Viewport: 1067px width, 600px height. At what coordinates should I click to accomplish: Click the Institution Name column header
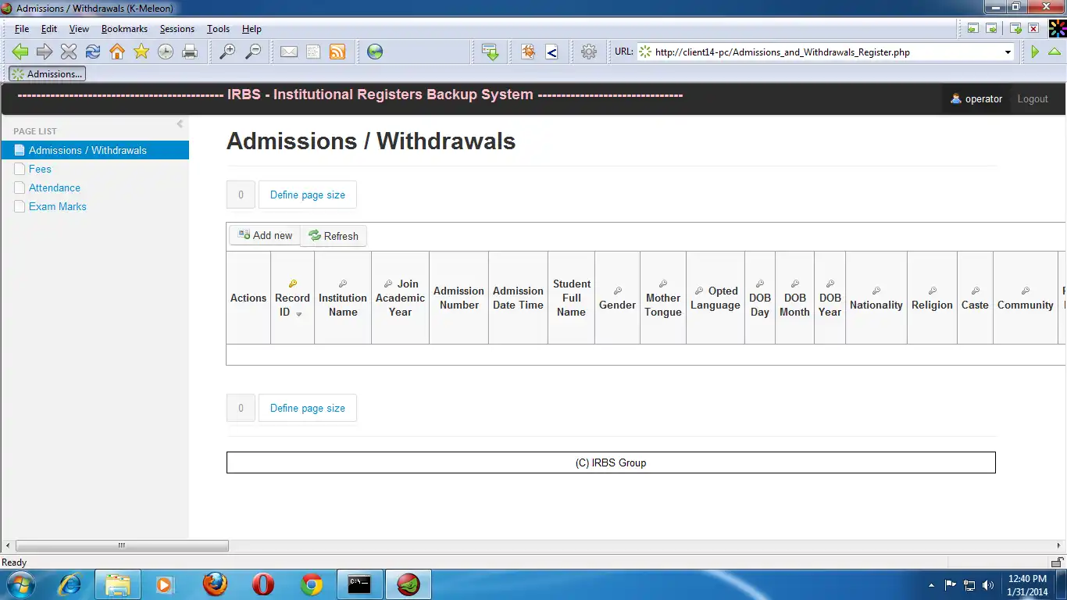coord(343,298)
